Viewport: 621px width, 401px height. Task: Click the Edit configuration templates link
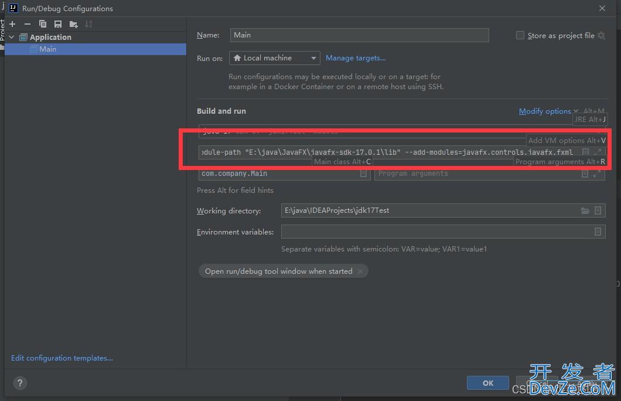tap(62, 358)
